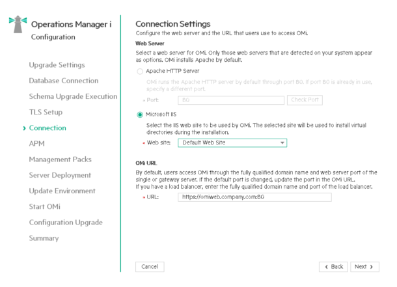Go to Schema Upgrade Execution step

(x=73, y=96)
